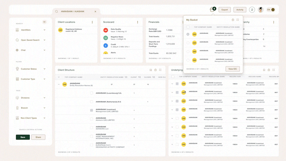Viewport: 286px width, 161px height.
Task: Open Hierarchy panel three-dot menu
Action: tap(274, 22)
